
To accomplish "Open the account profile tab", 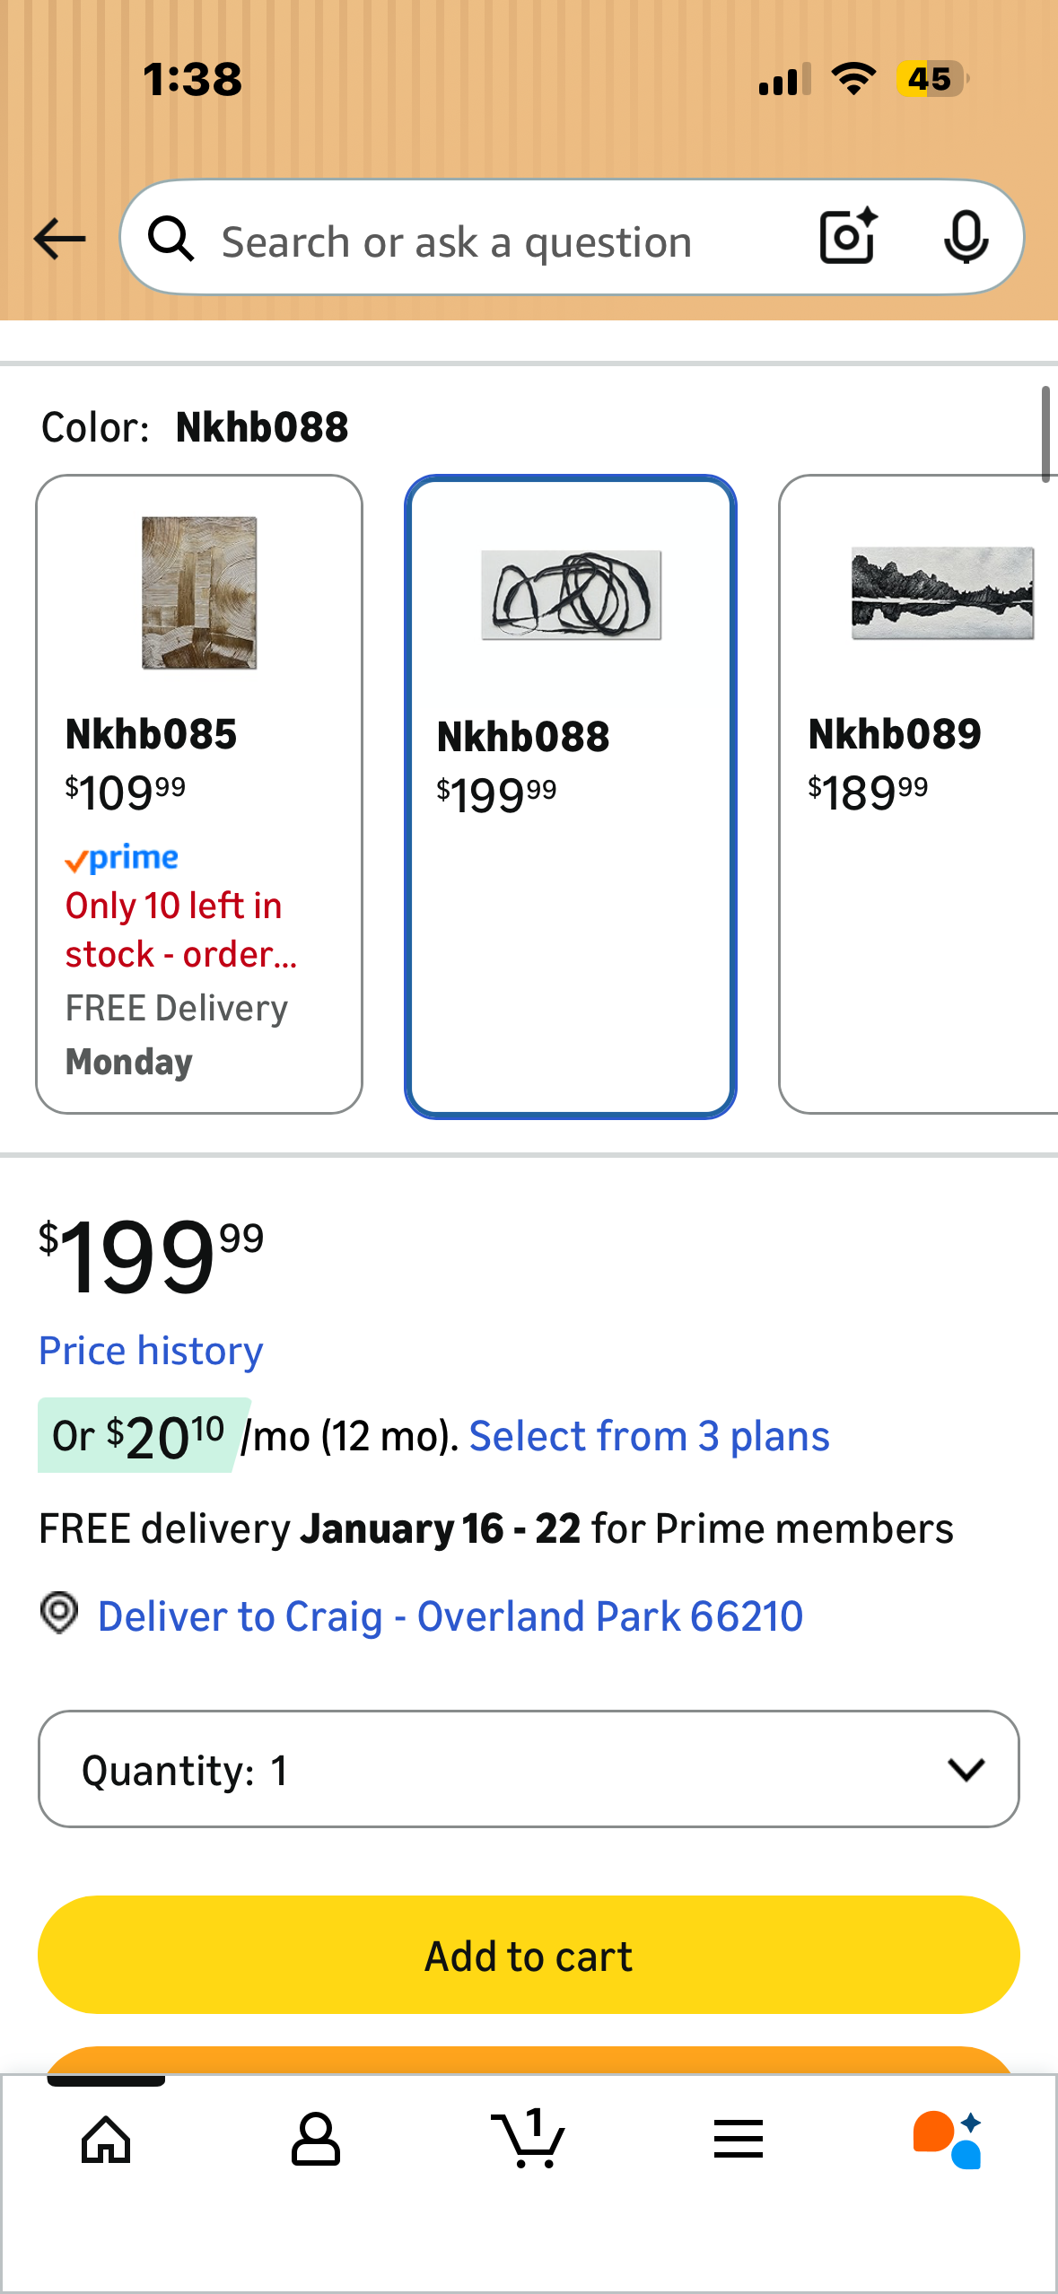I will coord(316,2140).
